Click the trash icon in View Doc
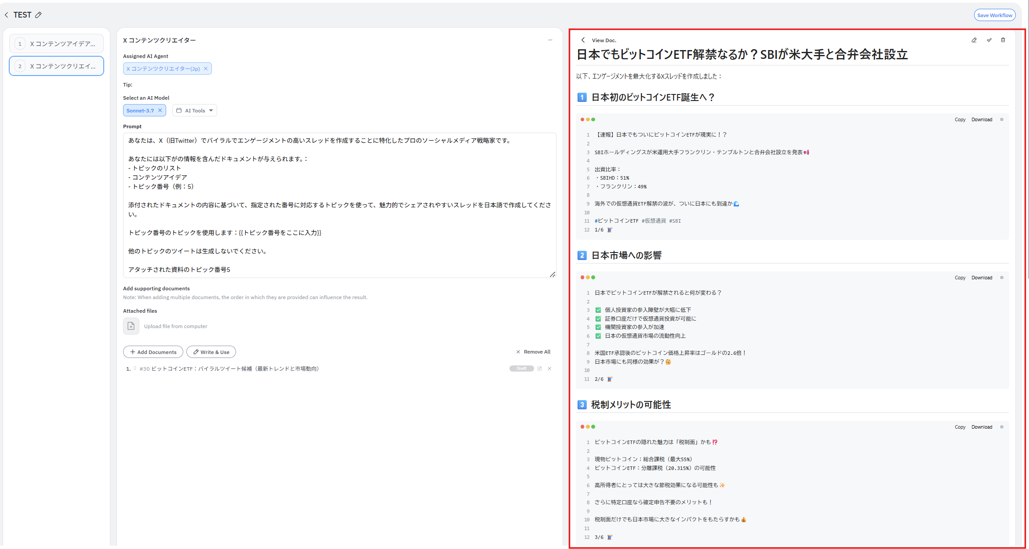The image size is (1029, 549). (x=1003, y=40)
